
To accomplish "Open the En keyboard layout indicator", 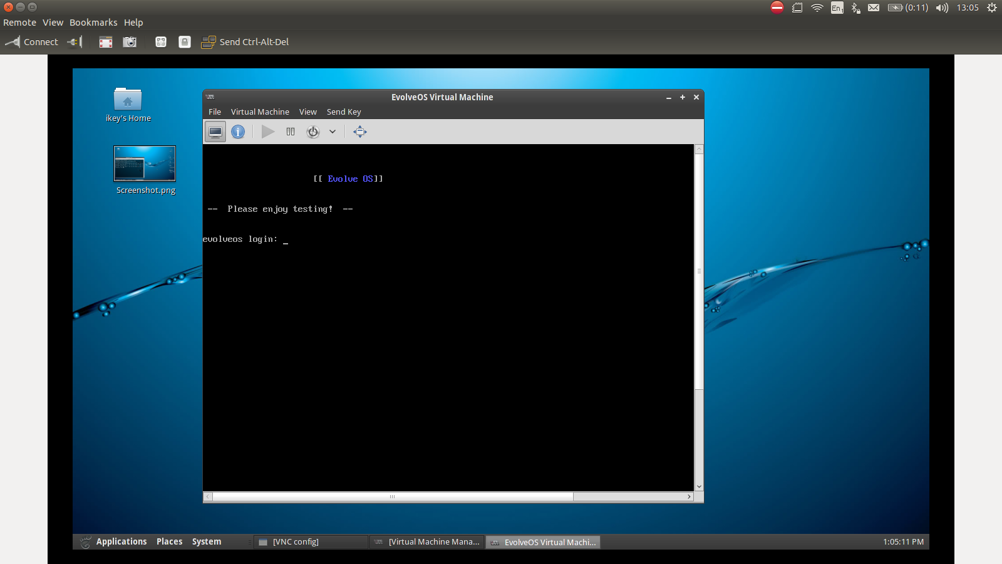I will (837, 8).
